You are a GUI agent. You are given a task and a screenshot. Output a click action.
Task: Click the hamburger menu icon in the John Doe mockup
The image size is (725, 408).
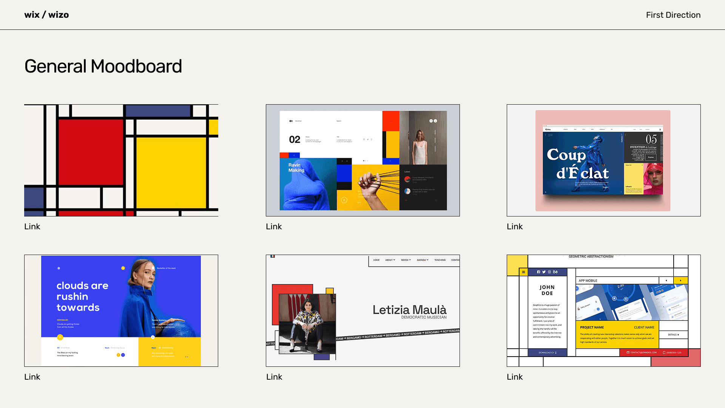point(523,272)
